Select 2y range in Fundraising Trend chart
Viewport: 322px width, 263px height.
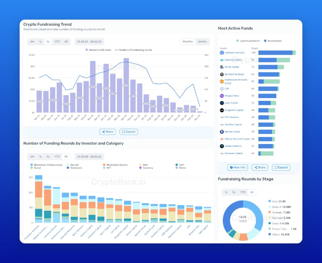(x=48, y=42)
